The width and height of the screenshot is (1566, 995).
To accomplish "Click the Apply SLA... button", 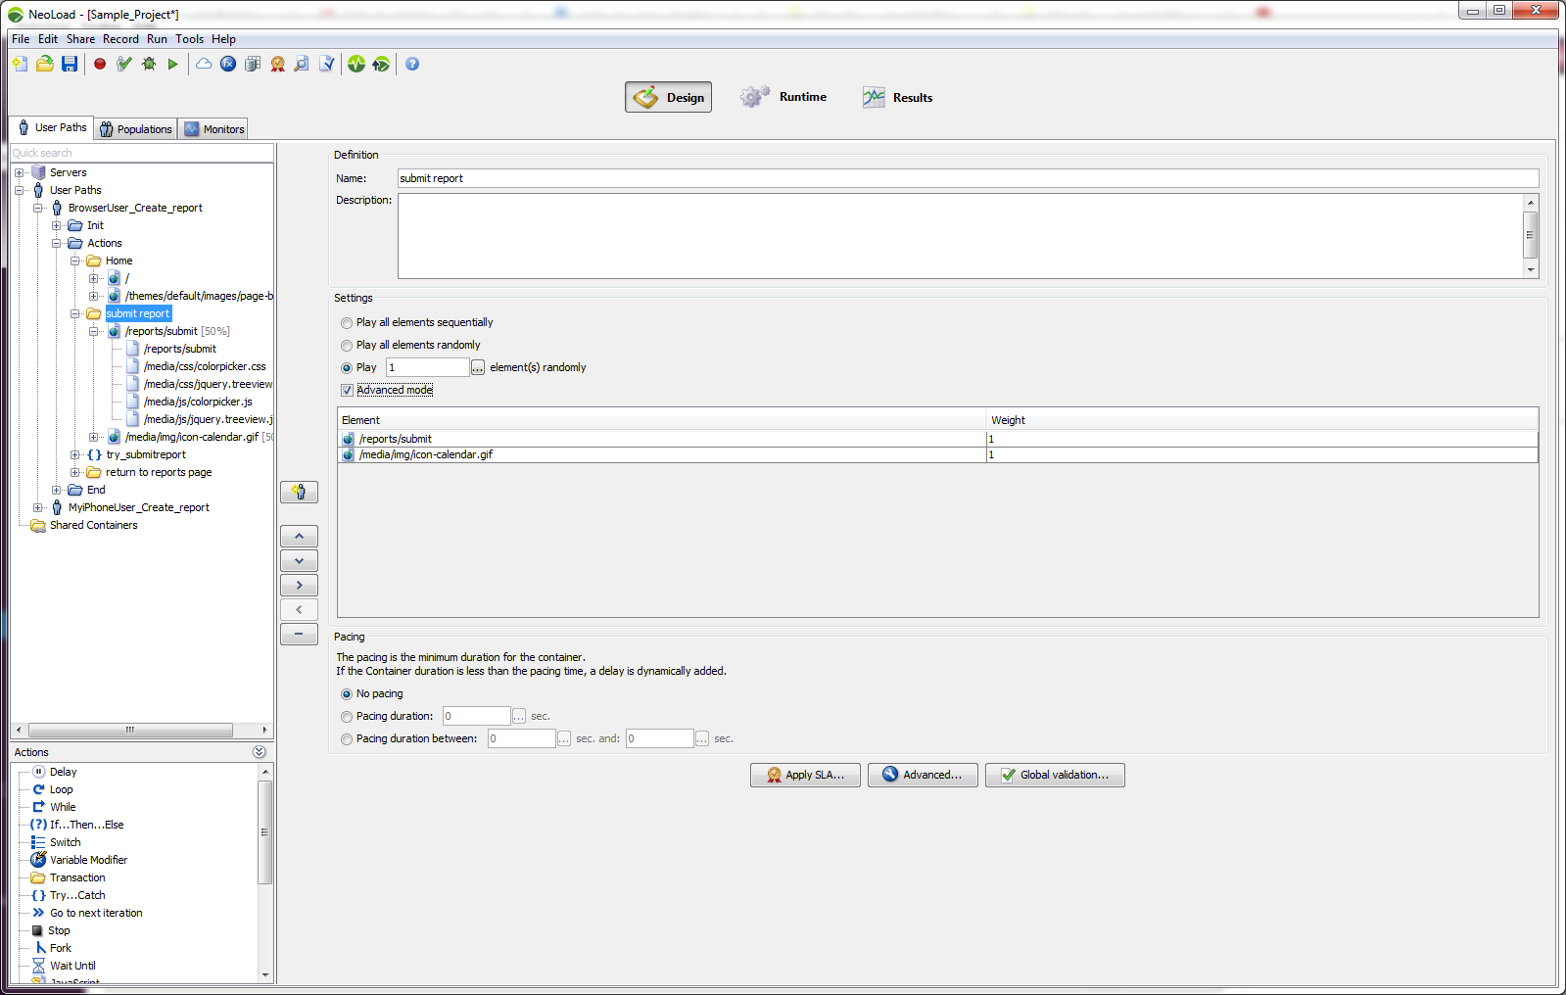I will tap(805, 775).
